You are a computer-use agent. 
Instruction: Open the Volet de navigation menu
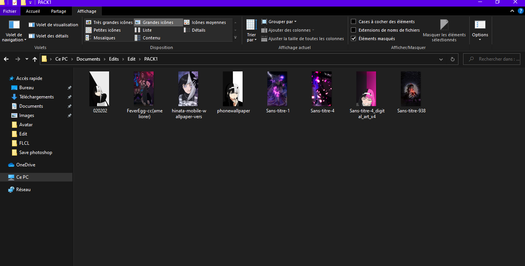tap(14, 31)
